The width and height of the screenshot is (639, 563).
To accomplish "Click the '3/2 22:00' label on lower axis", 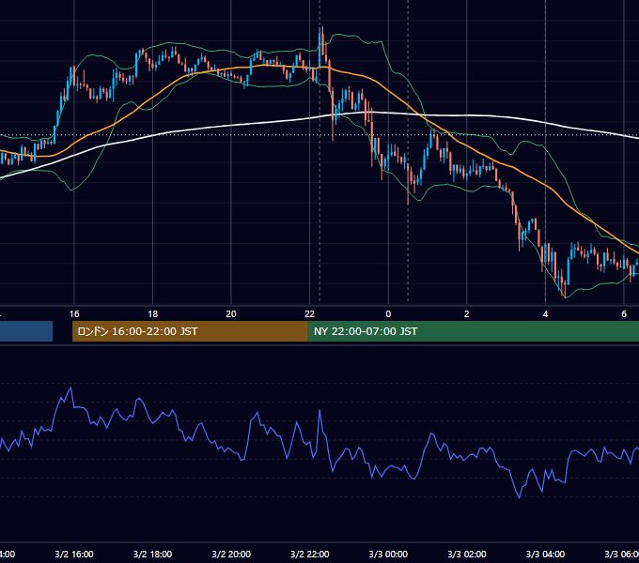I will coord(310,554).
